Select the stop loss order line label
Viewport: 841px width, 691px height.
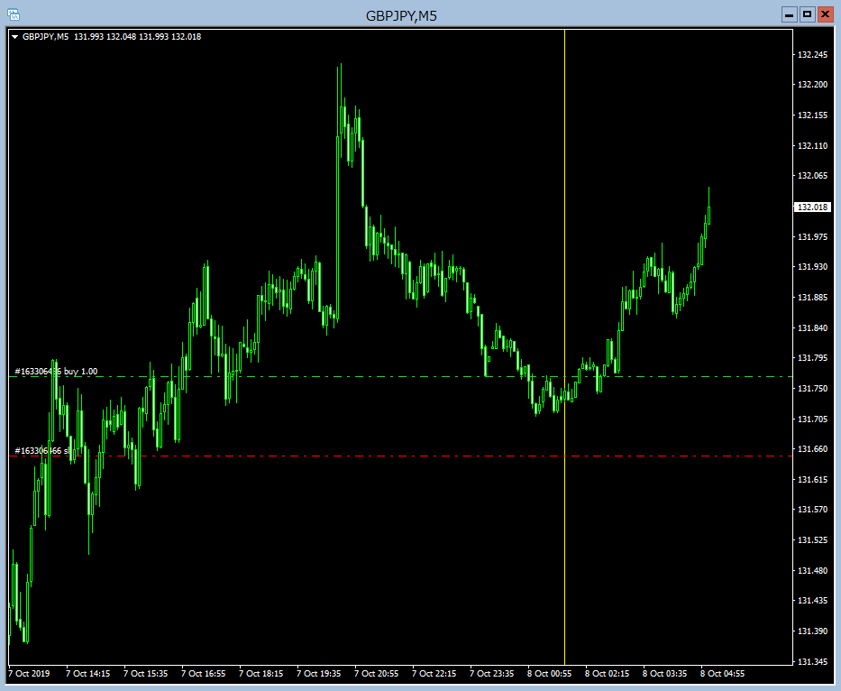coord(41,450)
